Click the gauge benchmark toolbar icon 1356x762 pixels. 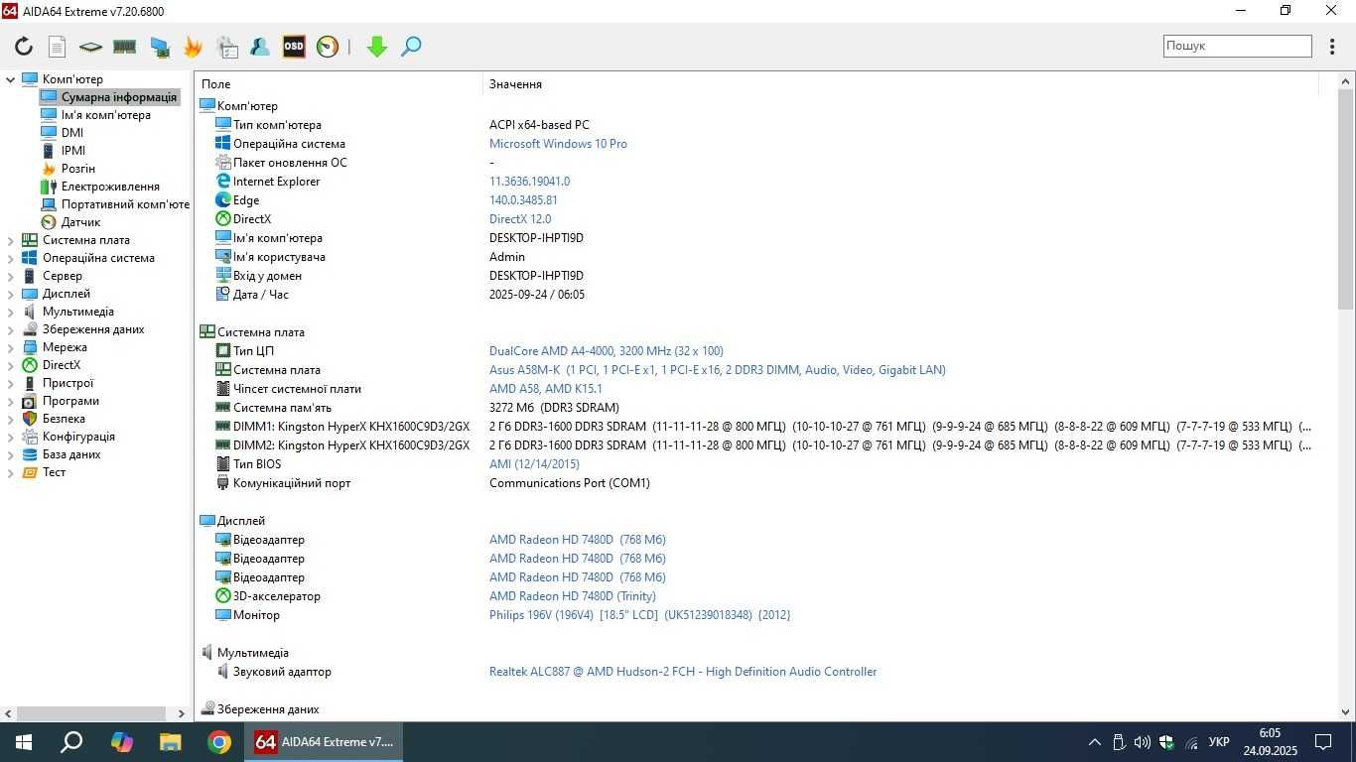[x=328, y=47]
